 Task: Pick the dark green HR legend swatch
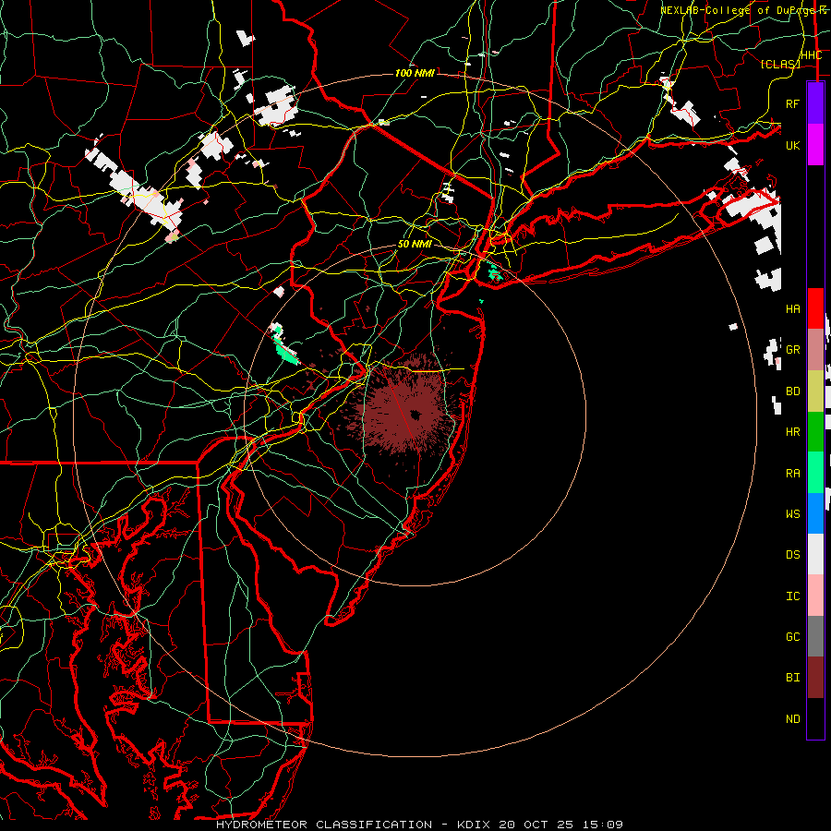[815, 432]
